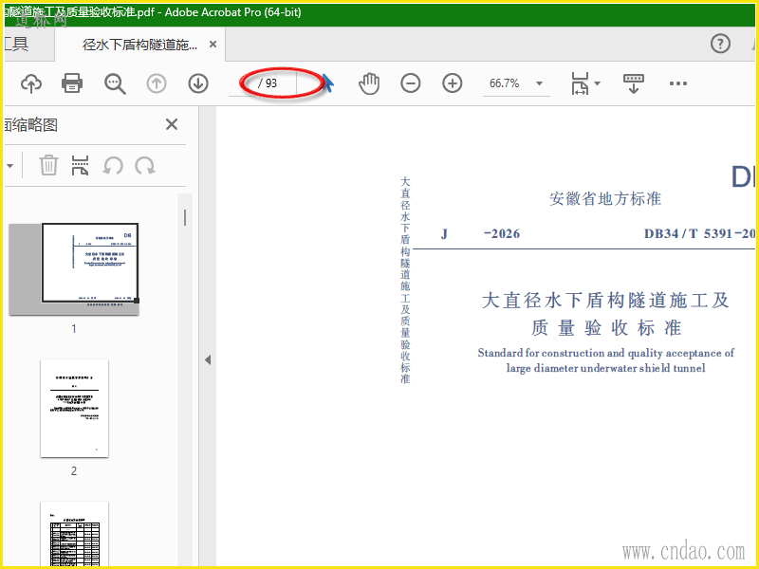Rotate page clockwise

point(145,166)
